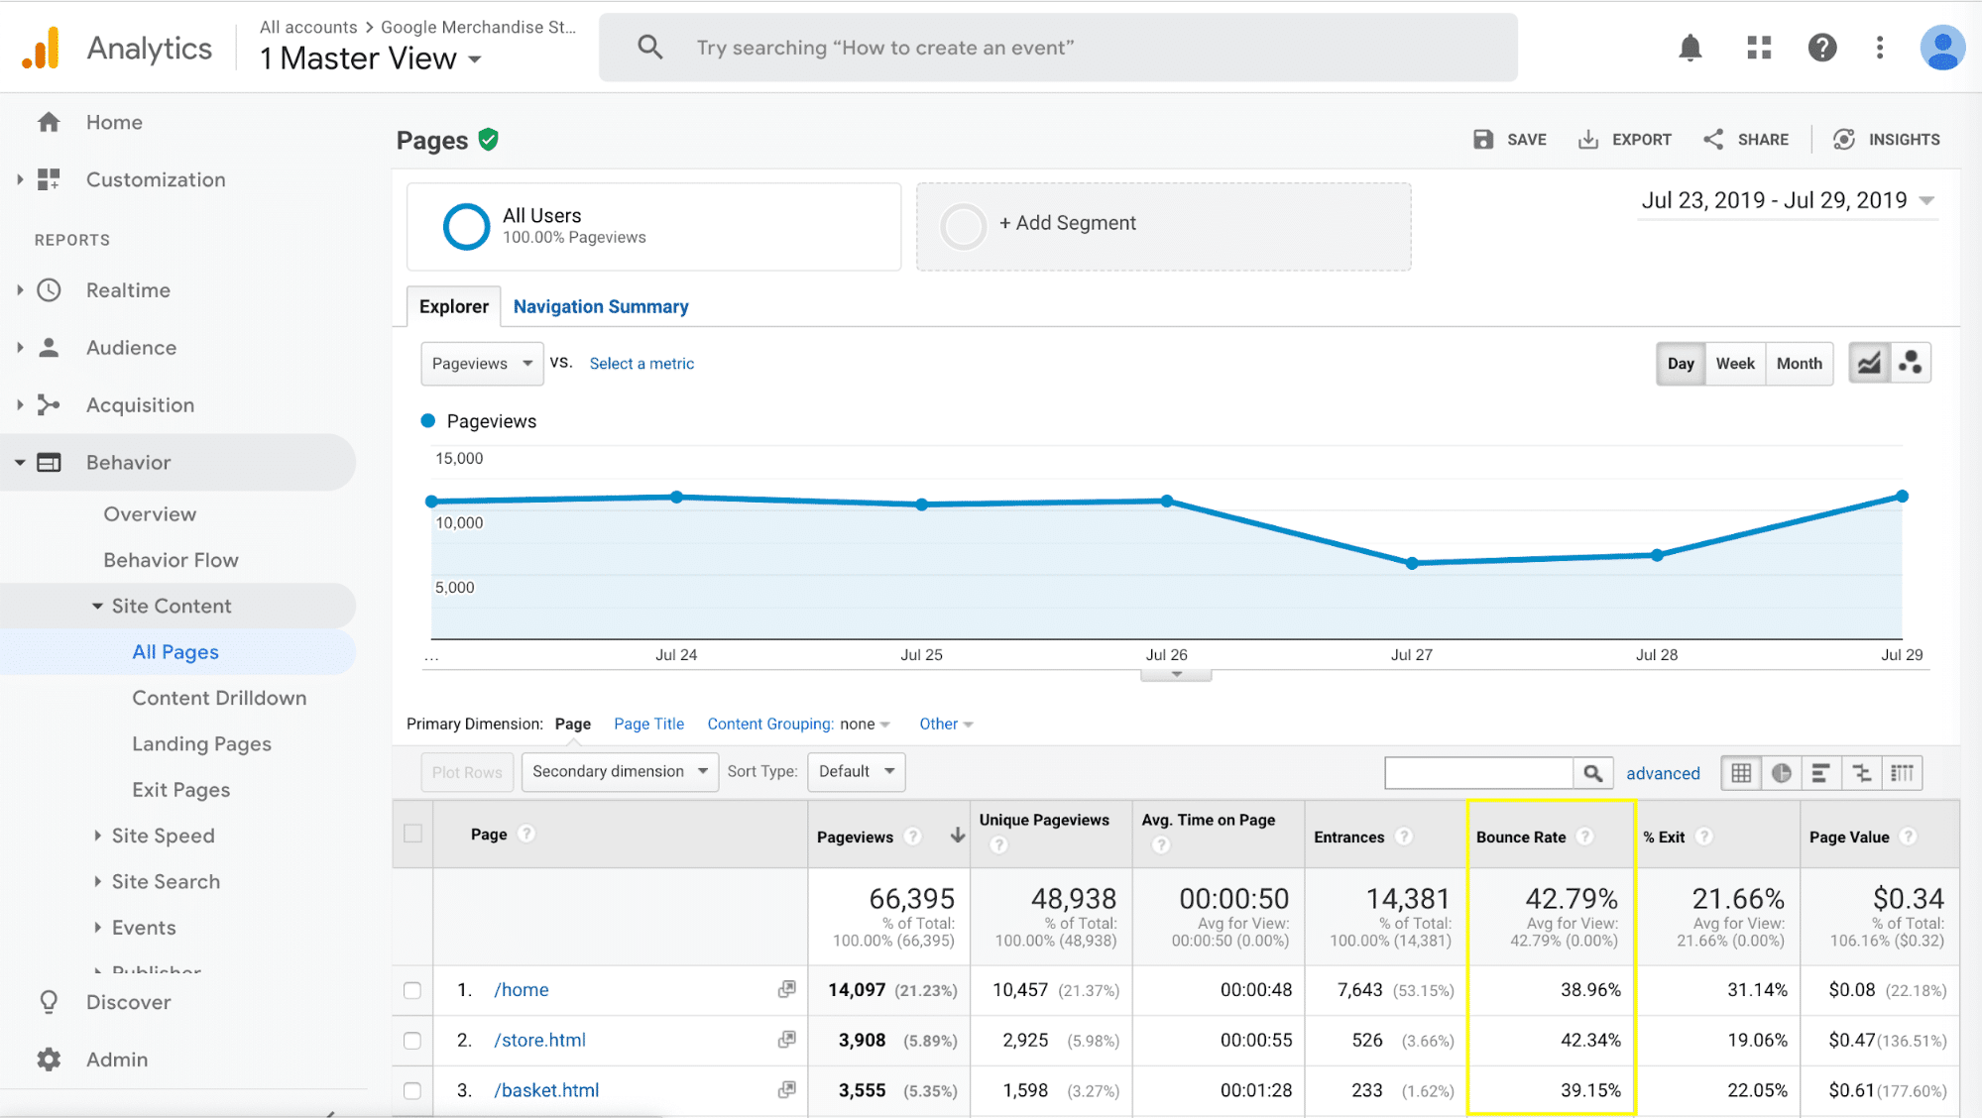Select the data table view icon
Image resolution: width=1982 pixels, height=1119 pixels.
(x=1741, y=773)
